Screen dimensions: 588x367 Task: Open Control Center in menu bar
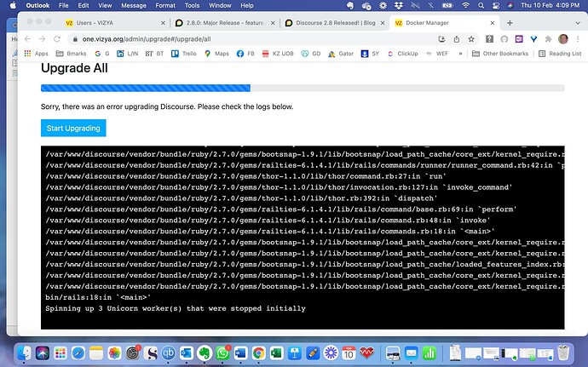click(495, 5)
